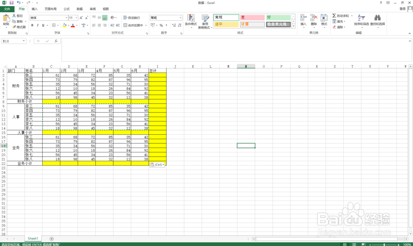
Task: Click the Fill (填充) button
Action: tap(339, 21)
